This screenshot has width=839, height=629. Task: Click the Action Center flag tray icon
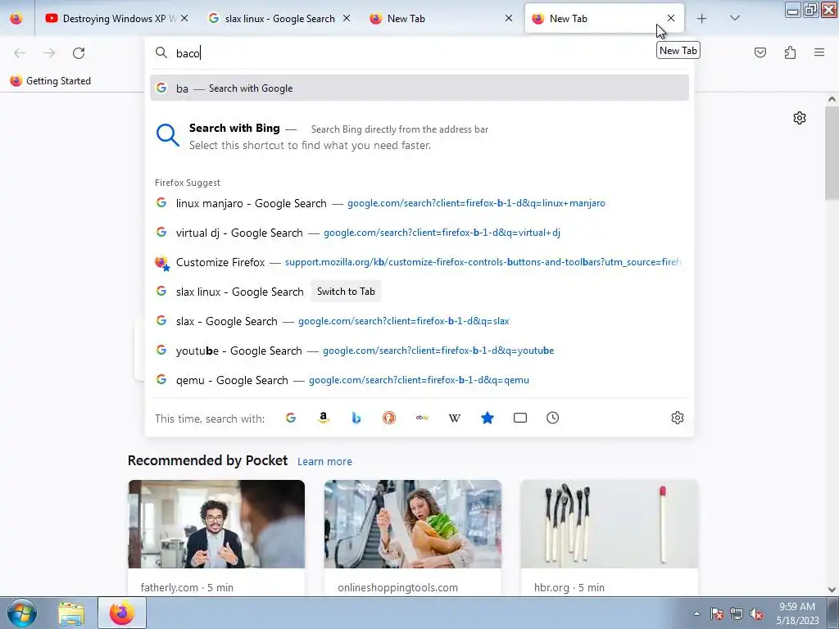click(x=716, y=613)
